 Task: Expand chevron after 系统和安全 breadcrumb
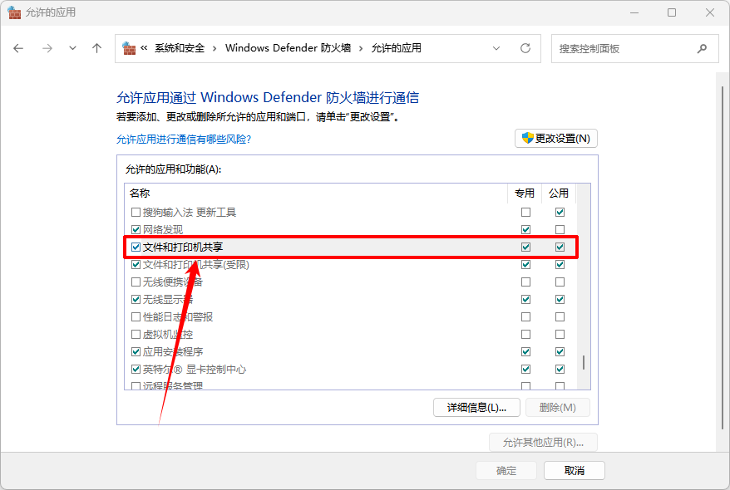point(215,49)
